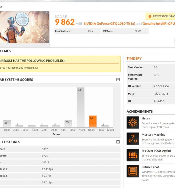Click the histogram bar labeled 39

pos(68,123)
